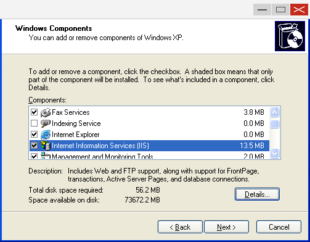Viewport: 310px width, 242px height.
Task: Toggle the Management and Monitoring Tools checkbox
Action: coord(34,156)
